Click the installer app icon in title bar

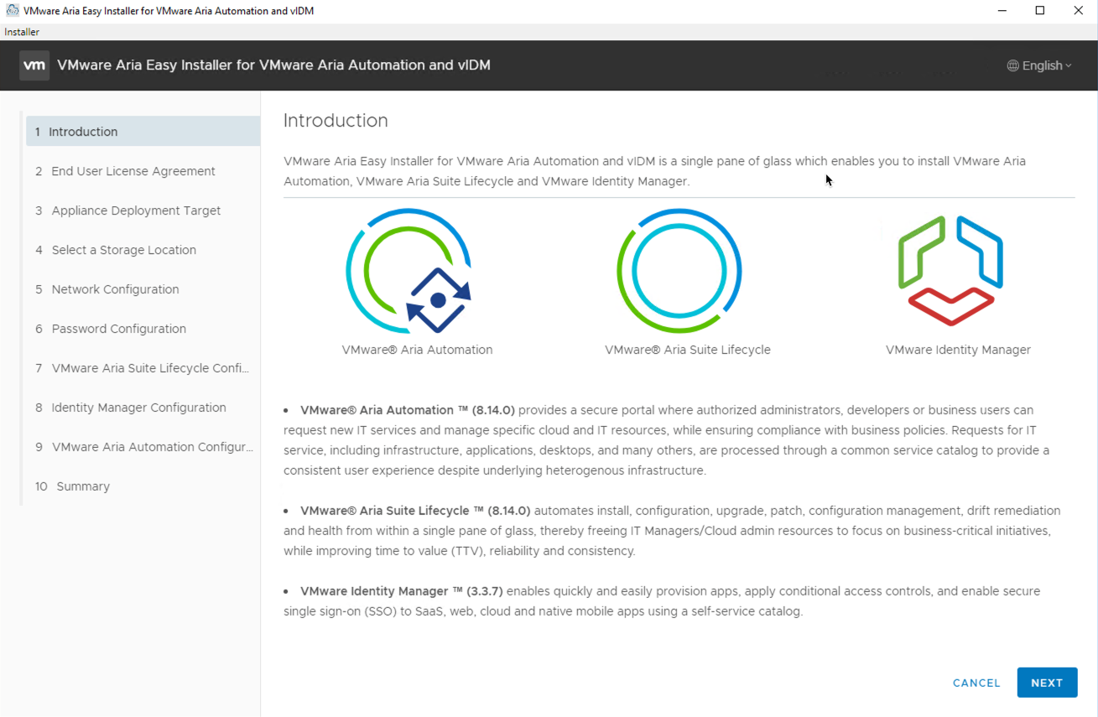pyautogui.click(x=12, y=11)
